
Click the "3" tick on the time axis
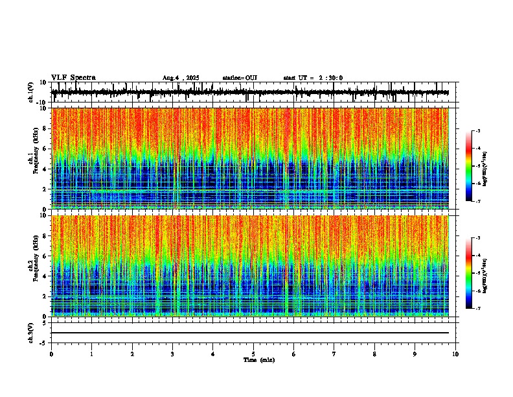(172, 354)
